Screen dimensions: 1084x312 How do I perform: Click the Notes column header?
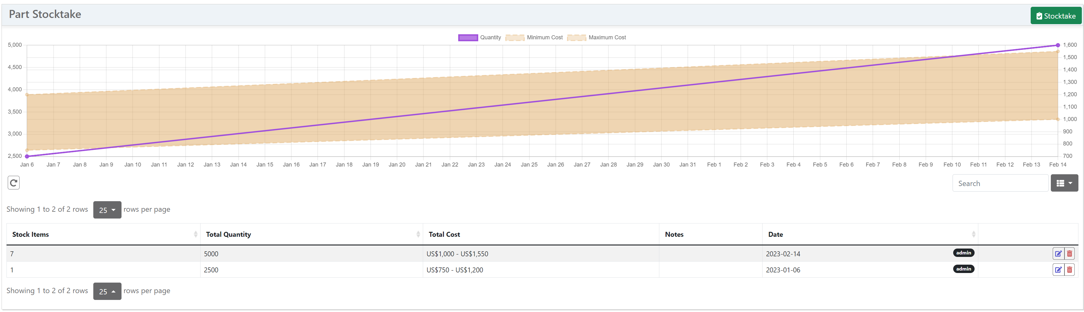[x=674, y=234]
